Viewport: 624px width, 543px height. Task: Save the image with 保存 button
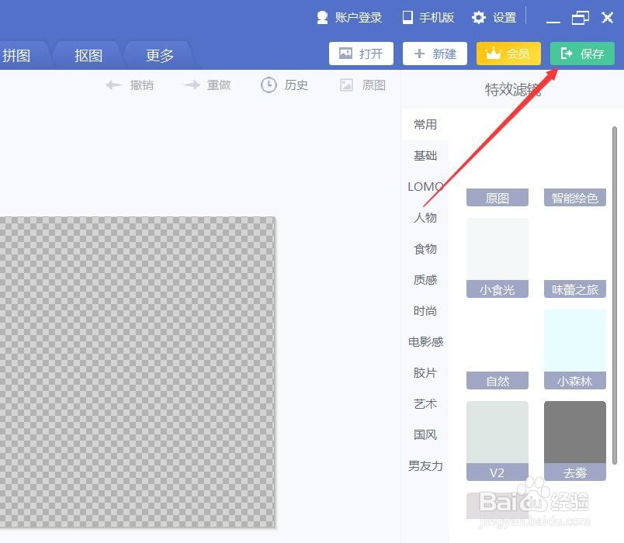pos(582,54)
